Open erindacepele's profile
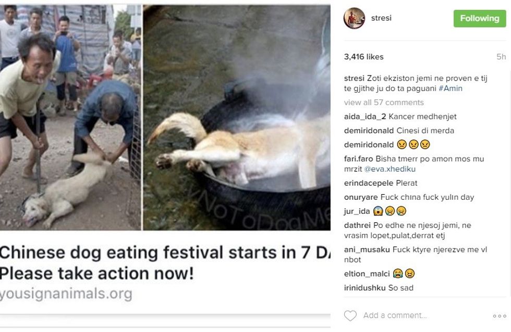511x332 pixels. pyautogui.click(x=367, y=183)
